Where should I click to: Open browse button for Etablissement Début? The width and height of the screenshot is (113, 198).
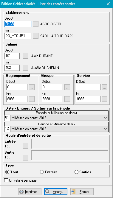[x=35, y=24]
